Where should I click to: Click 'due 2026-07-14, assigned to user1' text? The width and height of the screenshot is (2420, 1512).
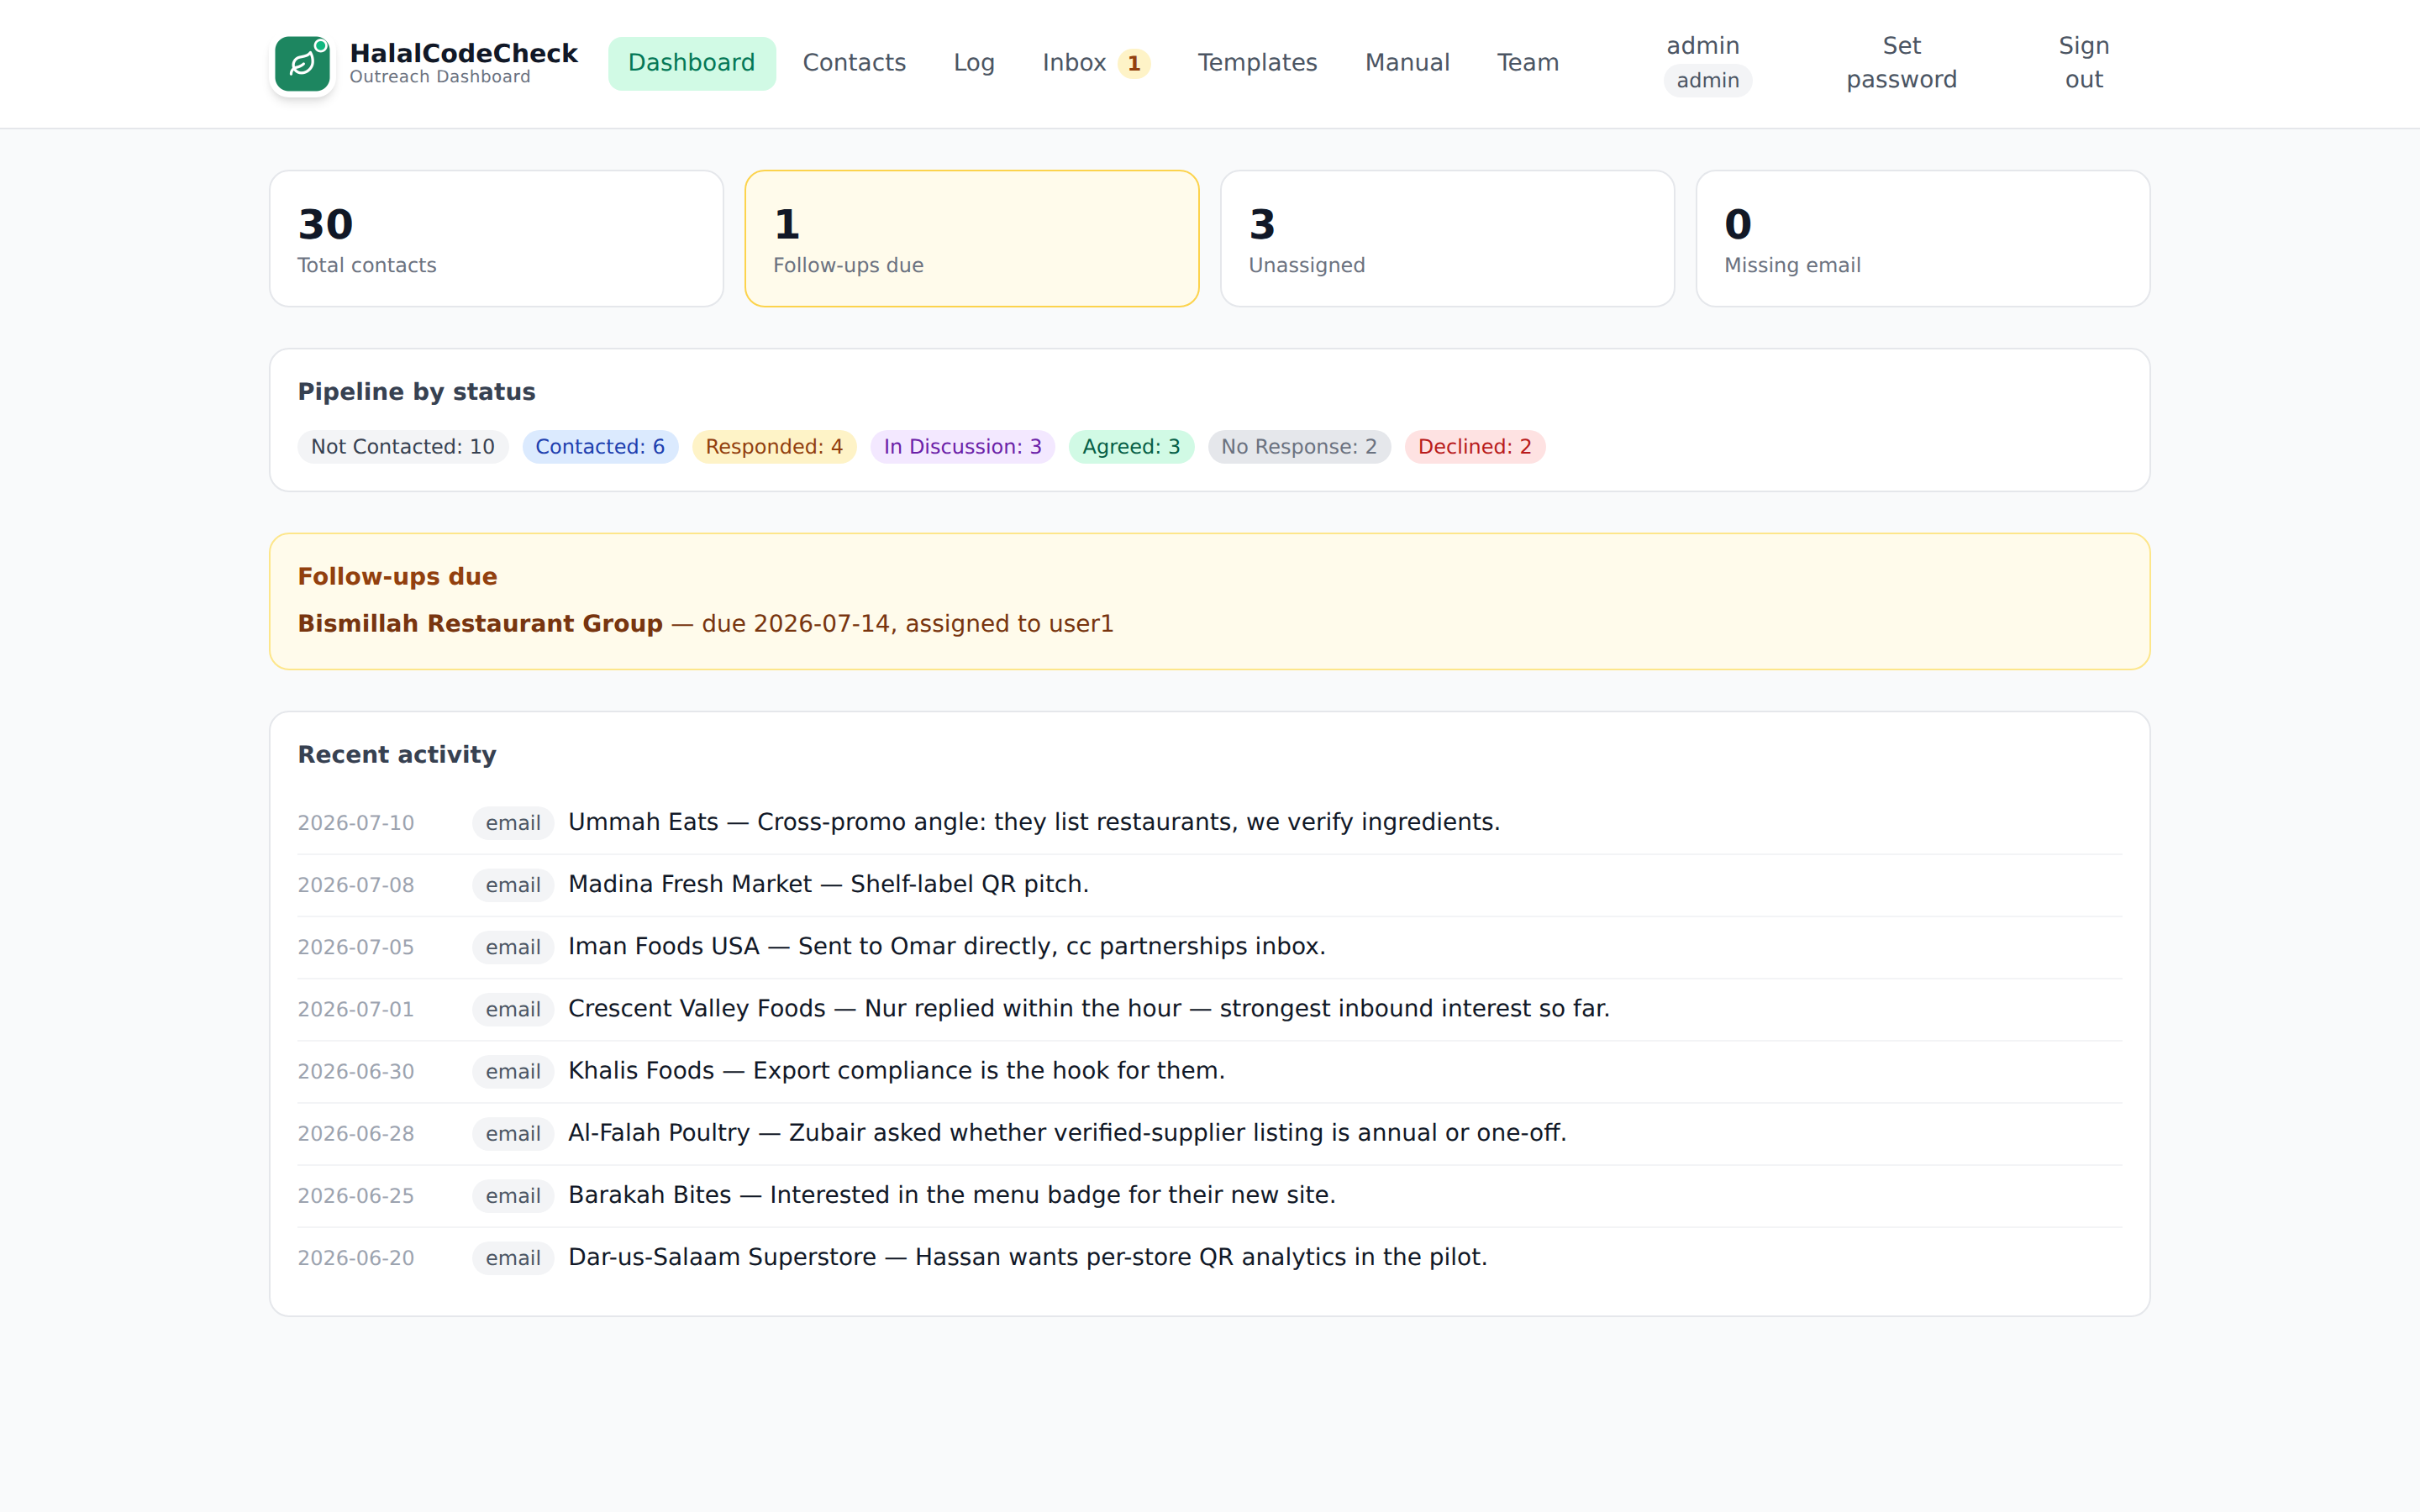pyautogui.click(x=907, y=624)
